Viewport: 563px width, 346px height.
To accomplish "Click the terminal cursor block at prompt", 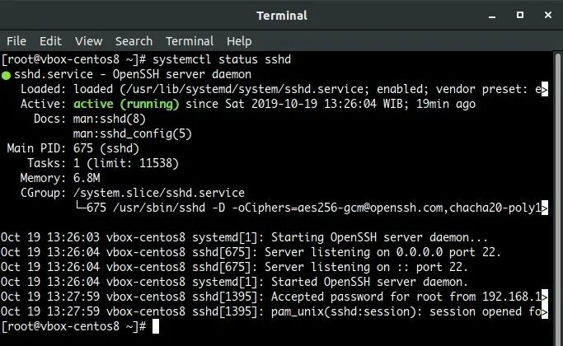I will pos(156,326).
